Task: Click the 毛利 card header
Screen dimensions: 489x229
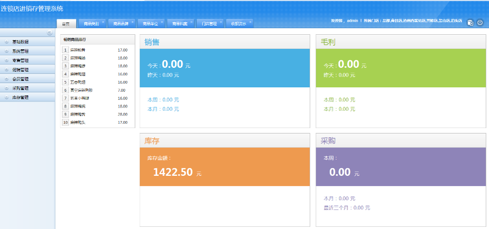Action: 401,42
